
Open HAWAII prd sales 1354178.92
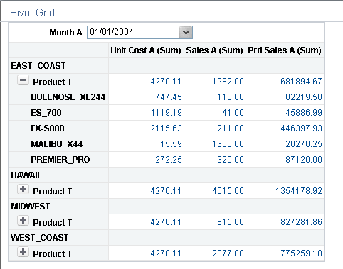pyautogui.click(x=299, y=191)
